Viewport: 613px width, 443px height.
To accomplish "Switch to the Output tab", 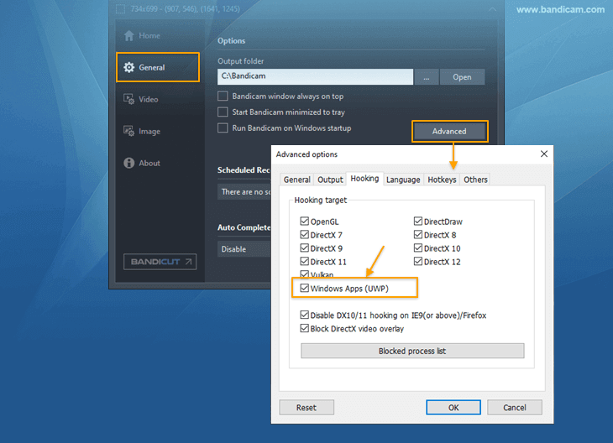I will pos(330,180).
